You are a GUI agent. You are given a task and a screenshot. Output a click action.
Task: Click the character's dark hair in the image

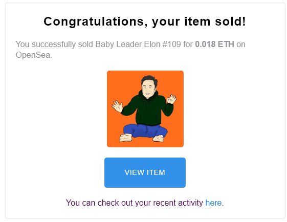click(x=149, y=80)
